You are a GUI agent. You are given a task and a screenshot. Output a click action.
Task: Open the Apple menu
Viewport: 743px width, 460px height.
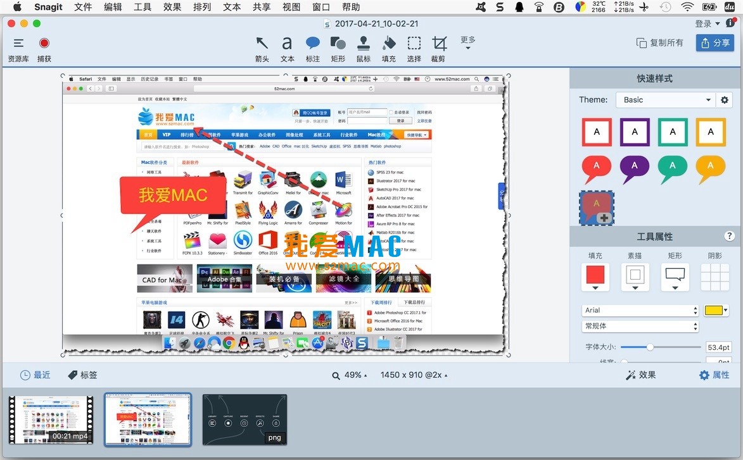point(17,6)
